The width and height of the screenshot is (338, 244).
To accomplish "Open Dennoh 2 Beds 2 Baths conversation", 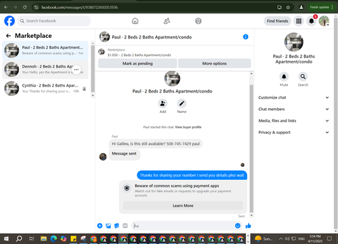I will coord(45,70).
